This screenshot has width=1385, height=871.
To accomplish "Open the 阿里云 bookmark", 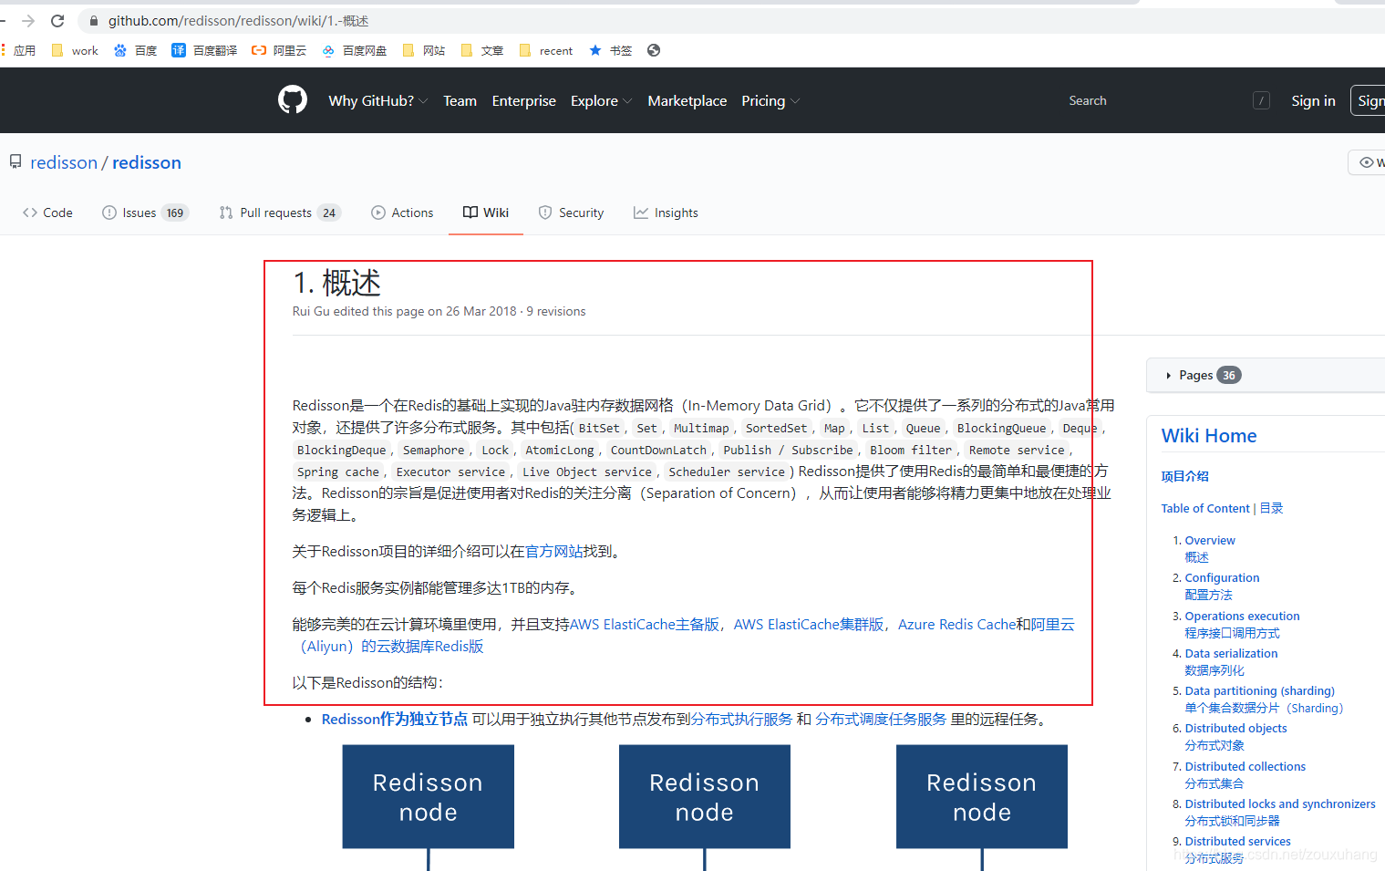I will pos(279,50).
